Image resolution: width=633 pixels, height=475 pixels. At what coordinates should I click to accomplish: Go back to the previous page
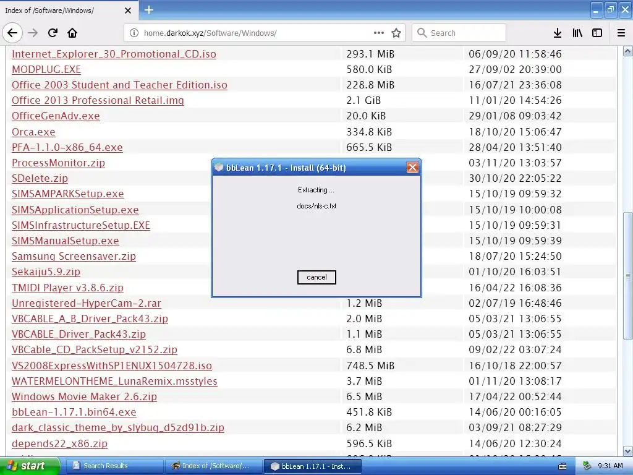tap(12, 33)
